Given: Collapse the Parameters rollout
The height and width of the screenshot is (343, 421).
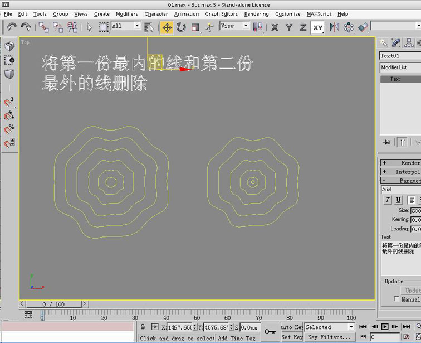Looking at the screenshot, I should [400, 181].
